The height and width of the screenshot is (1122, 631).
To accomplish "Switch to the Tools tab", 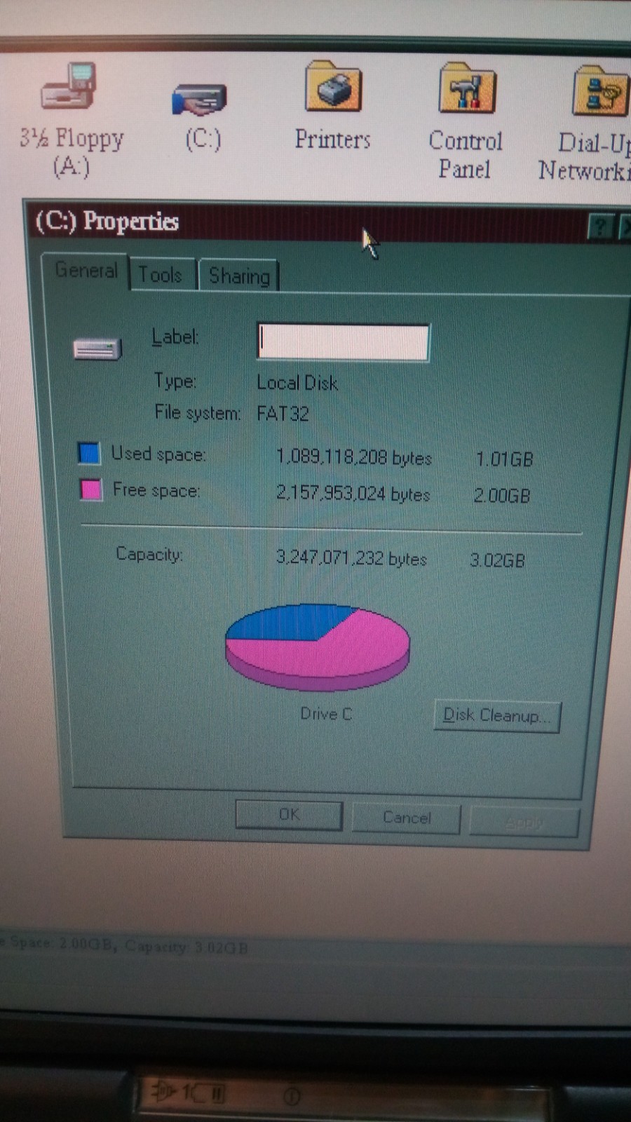I will point(161,275).
